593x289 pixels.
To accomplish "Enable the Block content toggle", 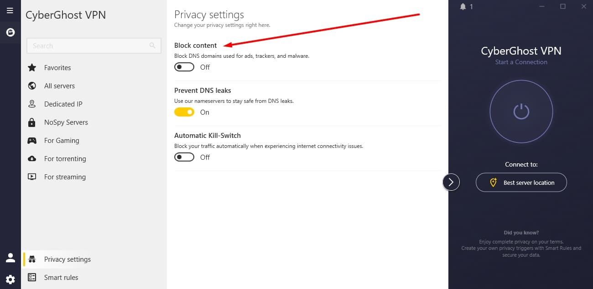I will pyautogui.click(x=184, y=67).
